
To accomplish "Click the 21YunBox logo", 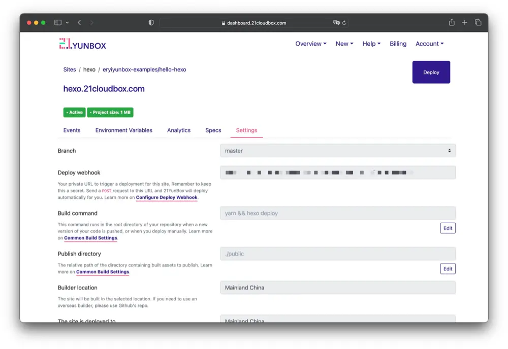I will click(82, 45).
